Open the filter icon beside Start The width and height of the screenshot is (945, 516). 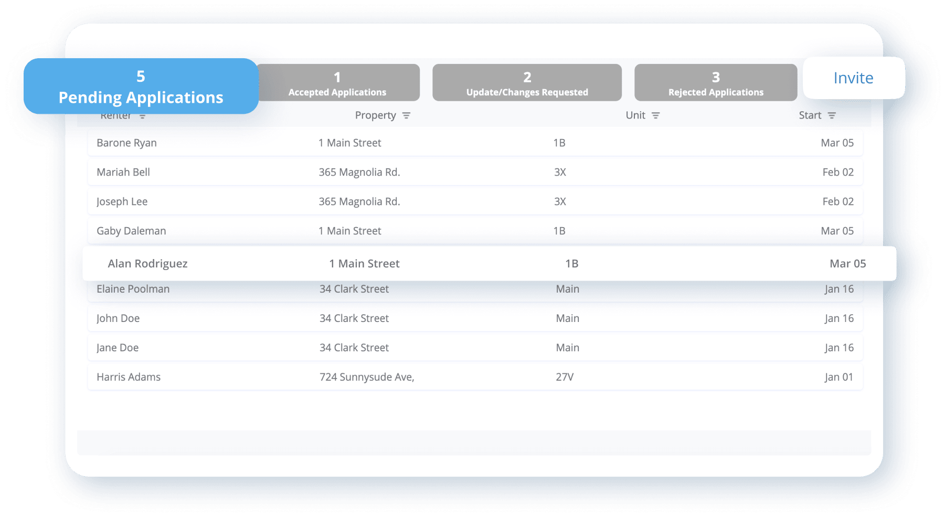click(x=832, y=115)
